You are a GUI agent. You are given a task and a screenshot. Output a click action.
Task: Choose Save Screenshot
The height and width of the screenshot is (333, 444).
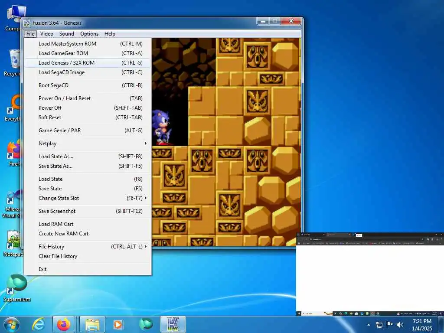(88, 211)
